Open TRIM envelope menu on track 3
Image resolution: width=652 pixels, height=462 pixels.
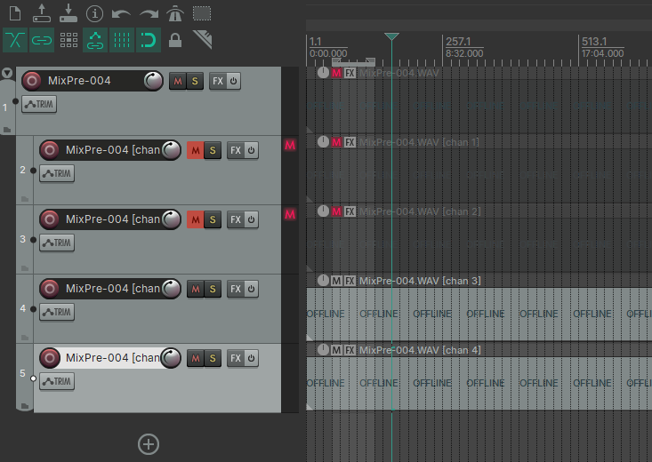tap(57, 243)
